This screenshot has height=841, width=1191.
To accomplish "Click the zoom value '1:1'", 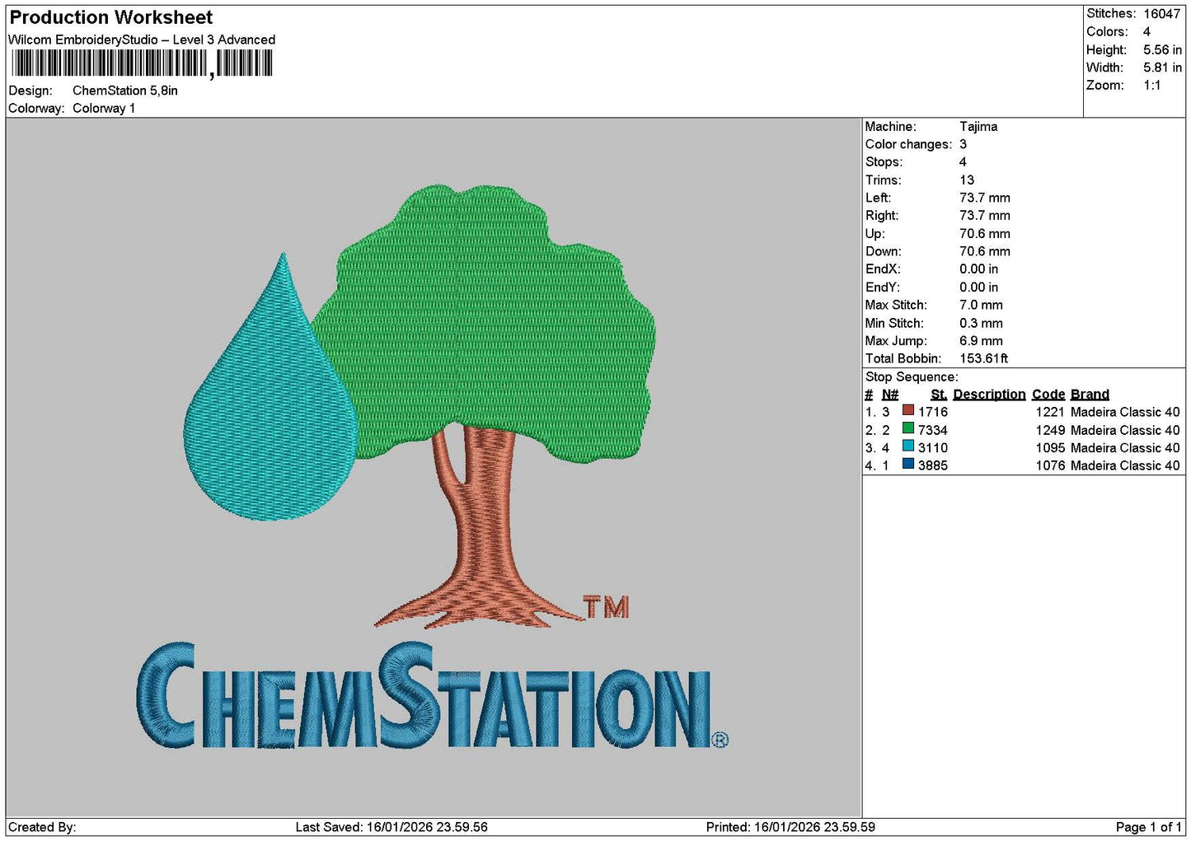I will click(1152, 86).
